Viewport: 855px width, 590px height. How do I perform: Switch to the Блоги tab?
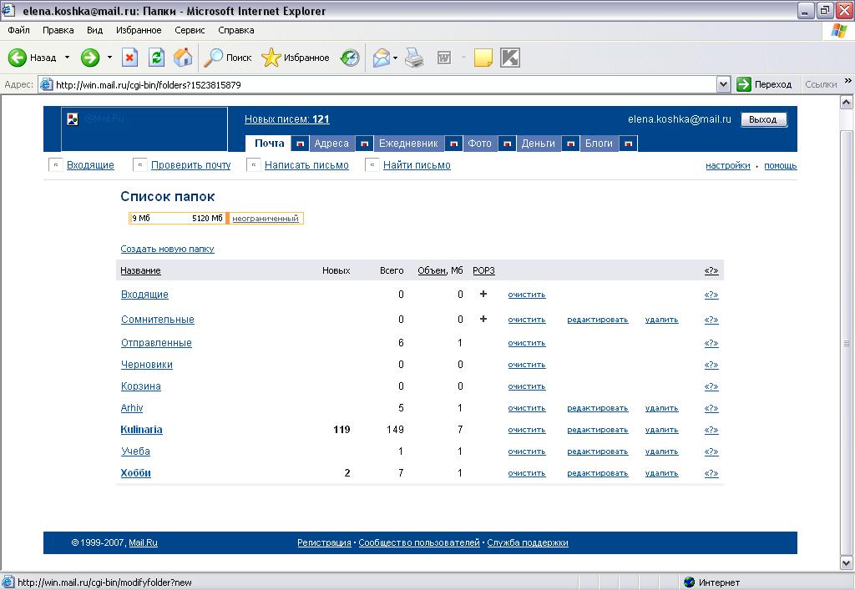coord(599,144)
